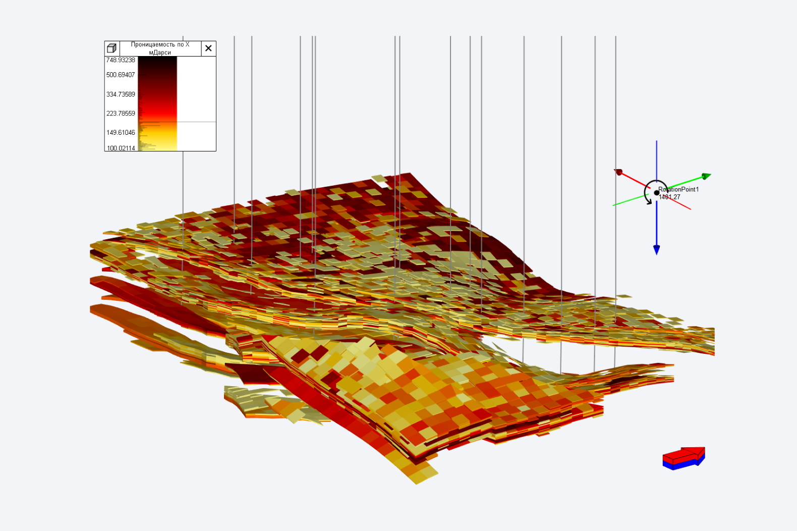Click the blue downward Z-axis arrowhead
The height and width of the screenshot is (531, 797).
coord(656,250)
